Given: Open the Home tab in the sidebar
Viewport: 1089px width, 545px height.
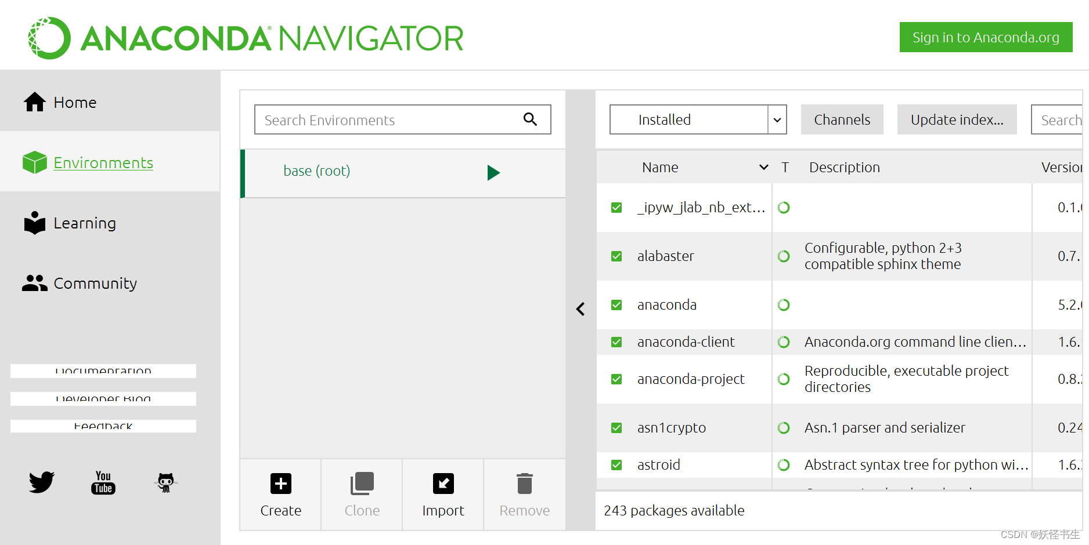Looking at the screenshot, I should click(x=110, y=102).
